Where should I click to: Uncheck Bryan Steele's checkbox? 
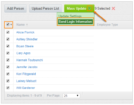tap(8, 46)
